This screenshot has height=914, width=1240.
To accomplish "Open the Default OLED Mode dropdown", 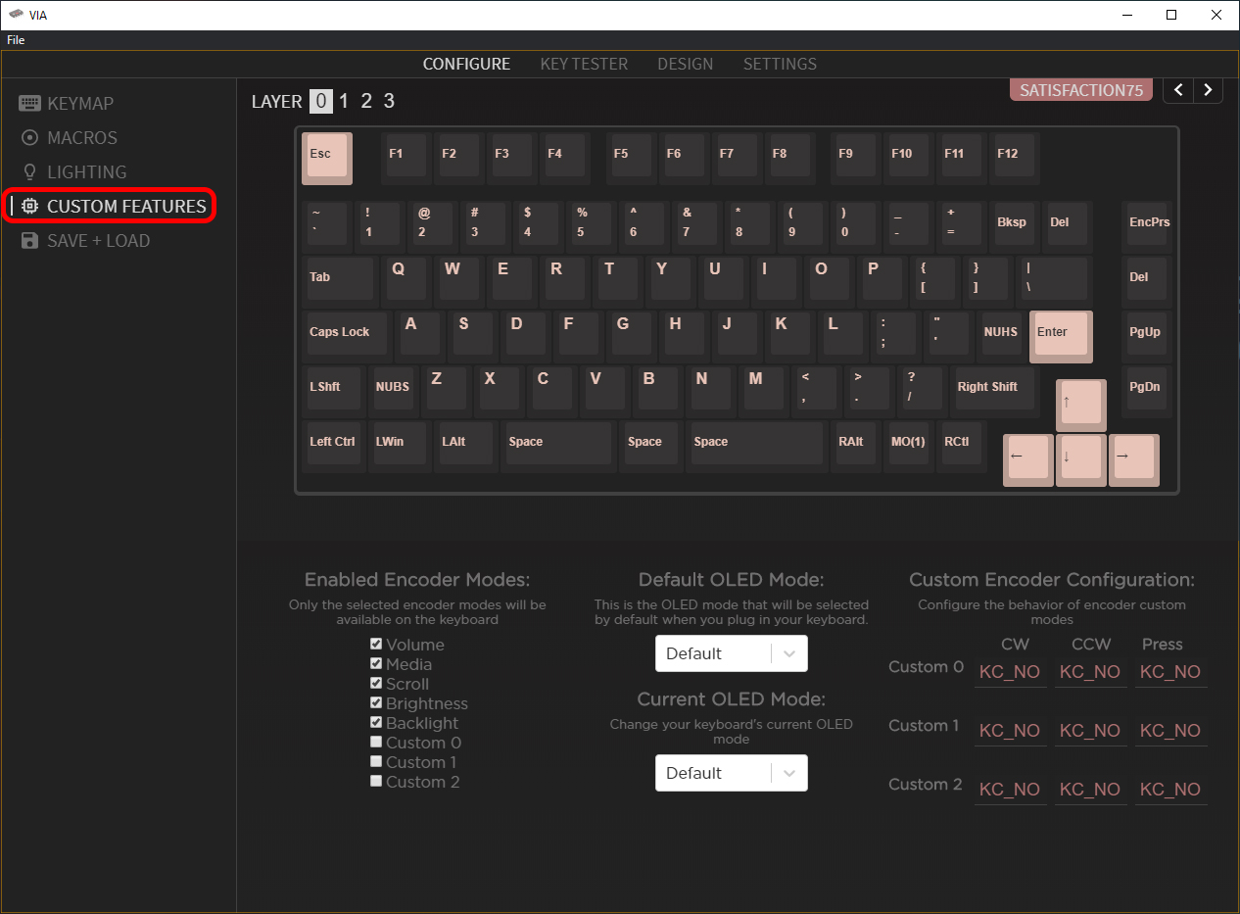I will point(731,653).
